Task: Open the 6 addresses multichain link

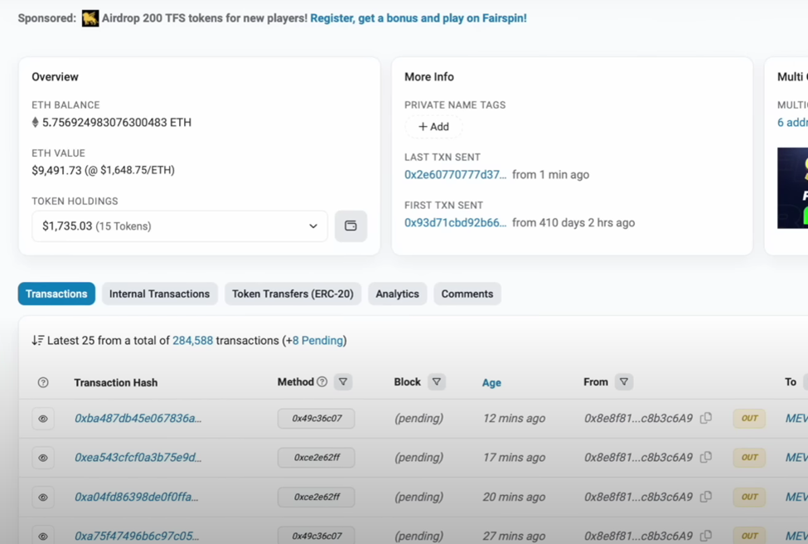Action: click(x=792, y=123)
